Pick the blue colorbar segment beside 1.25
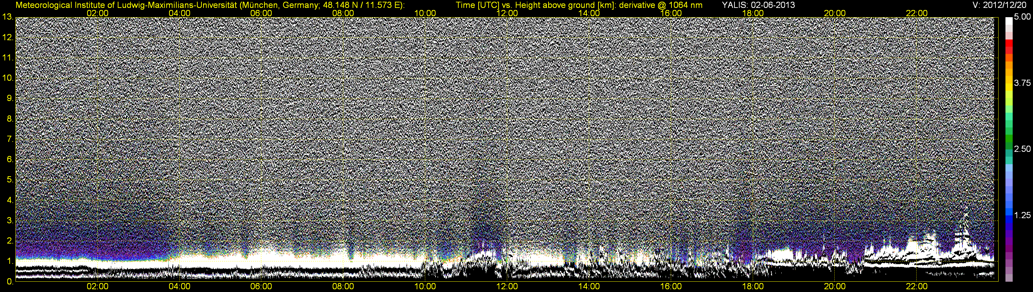 (x=1009, y=220)
